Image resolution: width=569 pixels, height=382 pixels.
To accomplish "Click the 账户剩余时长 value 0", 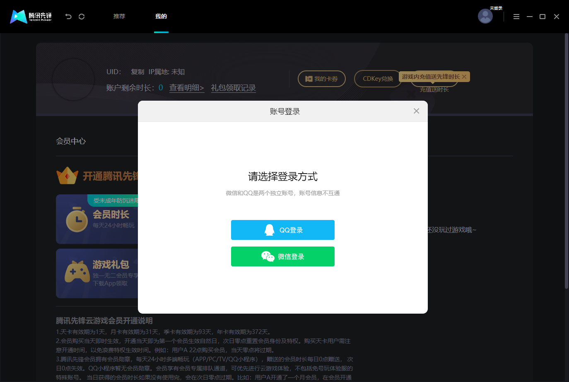I will click(x=161, y=88).
